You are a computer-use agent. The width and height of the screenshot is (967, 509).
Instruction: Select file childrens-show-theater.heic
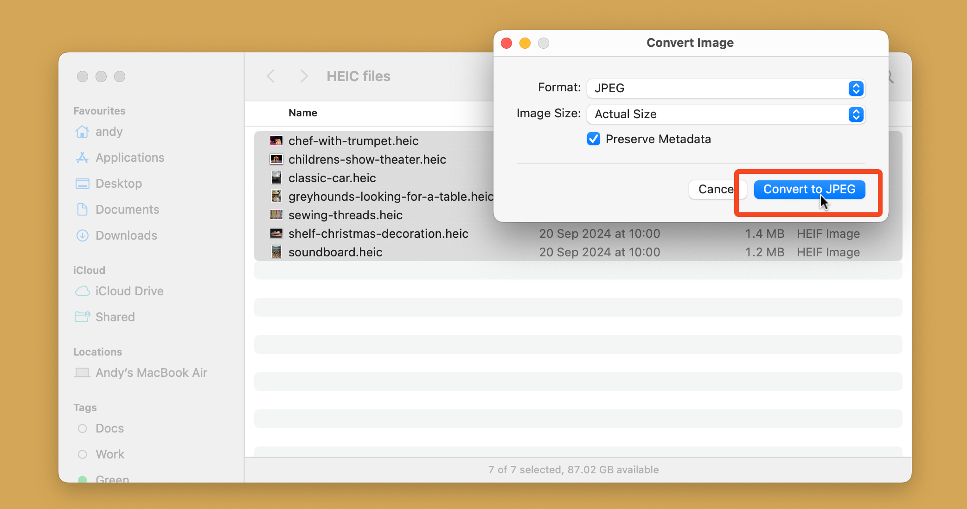[x=367, y=159]
